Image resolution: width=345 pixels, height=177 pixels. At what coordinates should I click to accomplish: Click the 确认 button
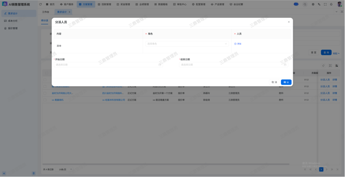286,82
